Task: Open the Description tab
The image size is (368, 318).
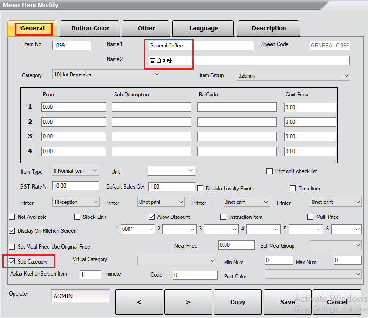Action: pyautogui.click(x=268, y=28)
